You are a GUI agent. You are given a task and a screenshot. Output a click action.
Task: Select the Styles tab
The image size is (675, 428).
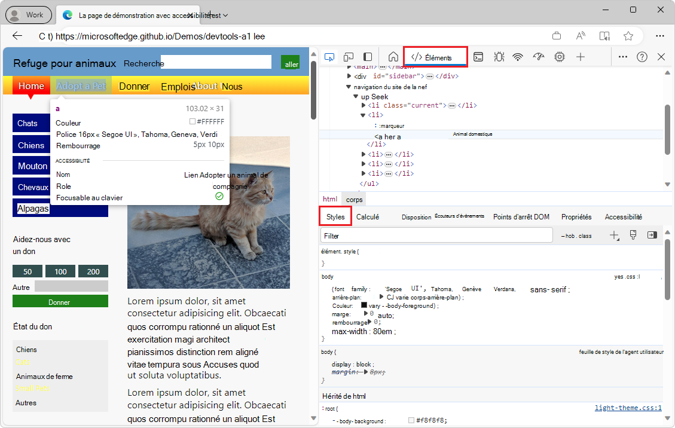[335, 216]
